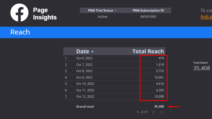Go to previous table page arrow
Image resolution: width=212 pixels, height=119 pixels.
point(153,112)
